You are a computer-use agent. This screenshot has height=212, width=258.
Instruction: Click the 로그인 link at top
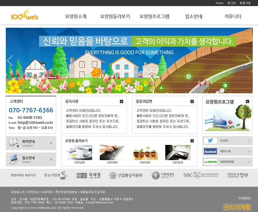pos(232,3)
